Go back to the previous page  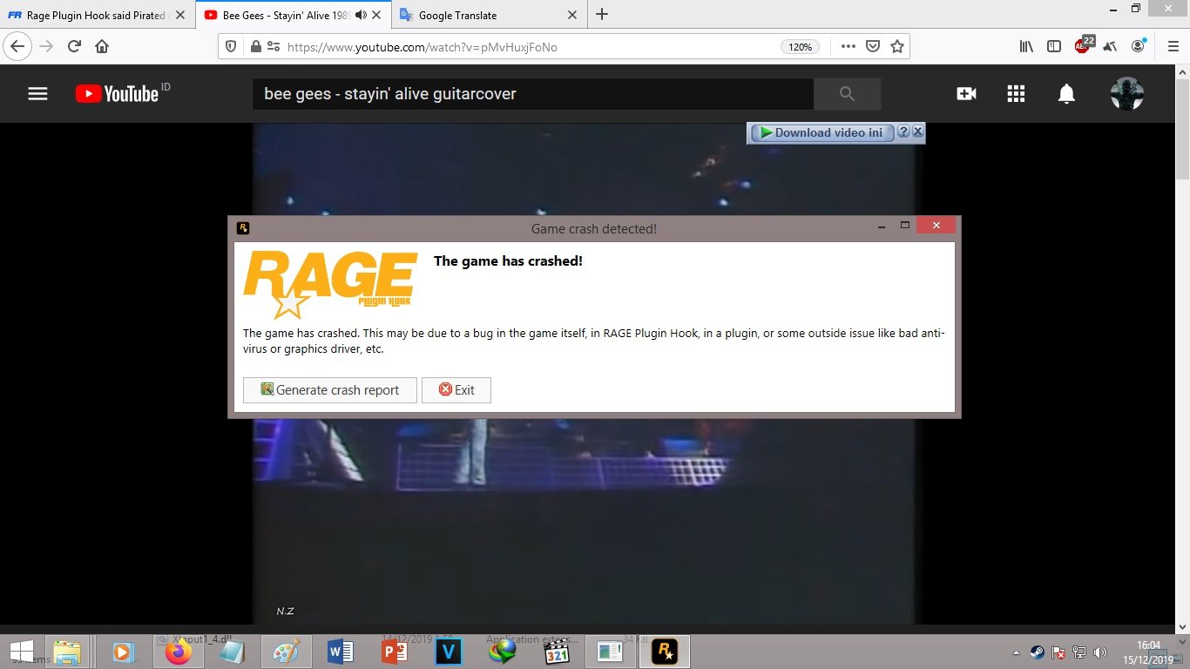[18, 47]
